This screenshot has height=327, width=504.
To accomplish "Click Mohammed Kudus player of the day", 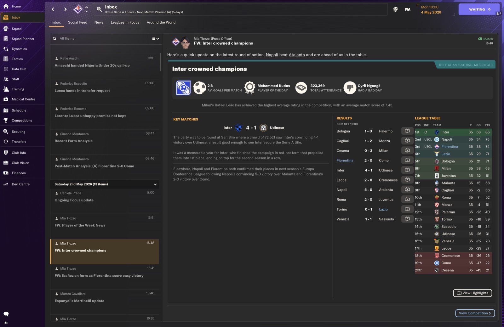I will (268, 88).
